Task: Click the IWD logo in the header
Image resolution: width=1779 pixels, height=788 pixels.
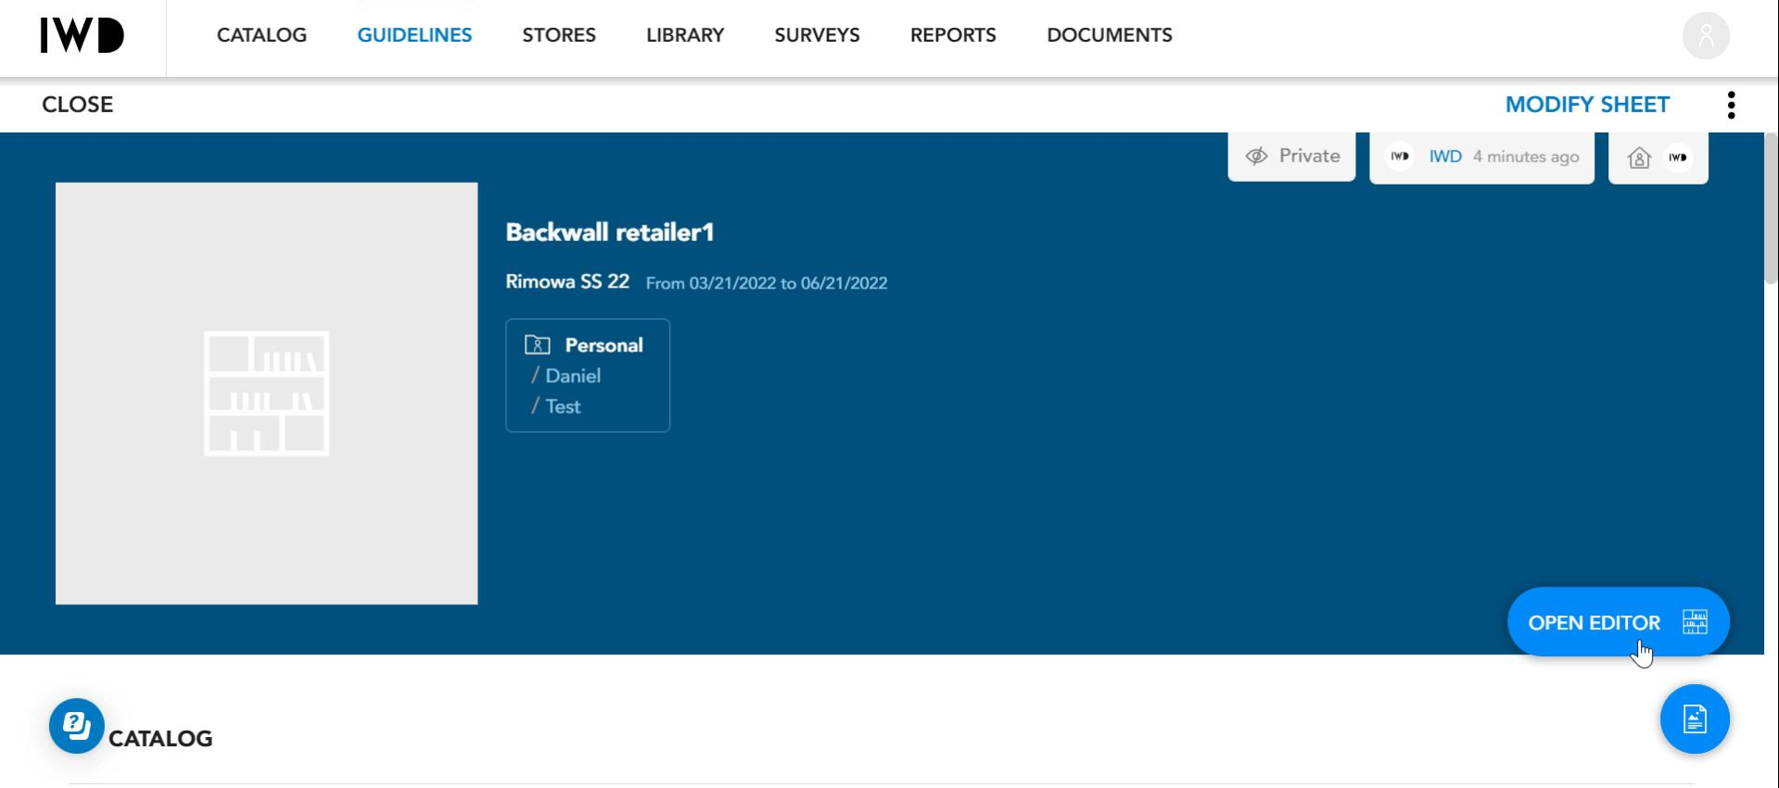Action: click(x=82, y=35)
